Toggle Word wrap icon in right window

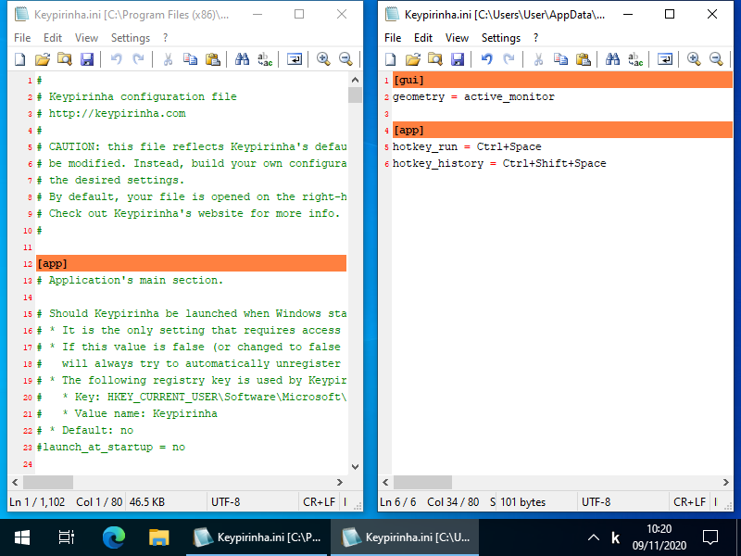(665, 59)
